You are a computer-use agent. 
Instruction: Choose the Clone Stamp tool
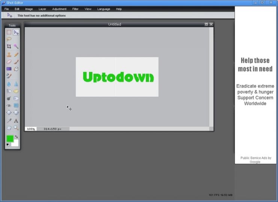point(9,55)
